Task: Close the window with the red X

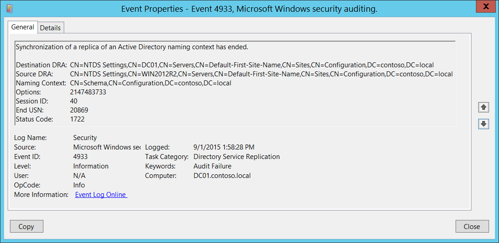Action: coord(485,6)
